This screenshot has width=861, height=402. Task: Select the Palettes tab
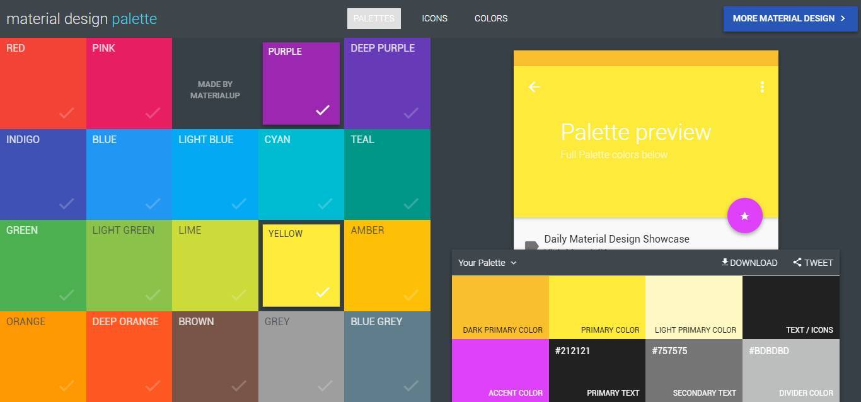coord(374,18)
